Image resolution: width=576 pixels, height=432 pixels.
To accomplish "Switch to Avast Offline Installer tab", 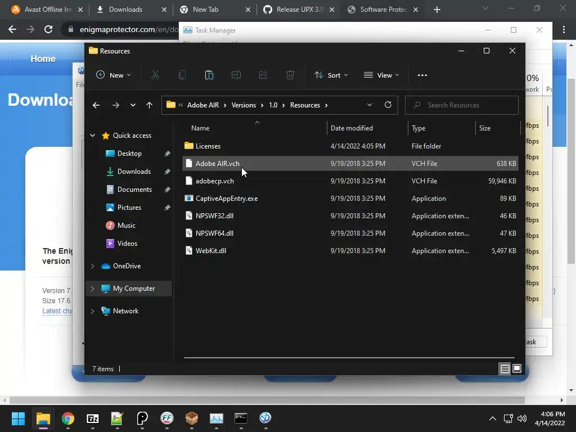I will (47, 10).
